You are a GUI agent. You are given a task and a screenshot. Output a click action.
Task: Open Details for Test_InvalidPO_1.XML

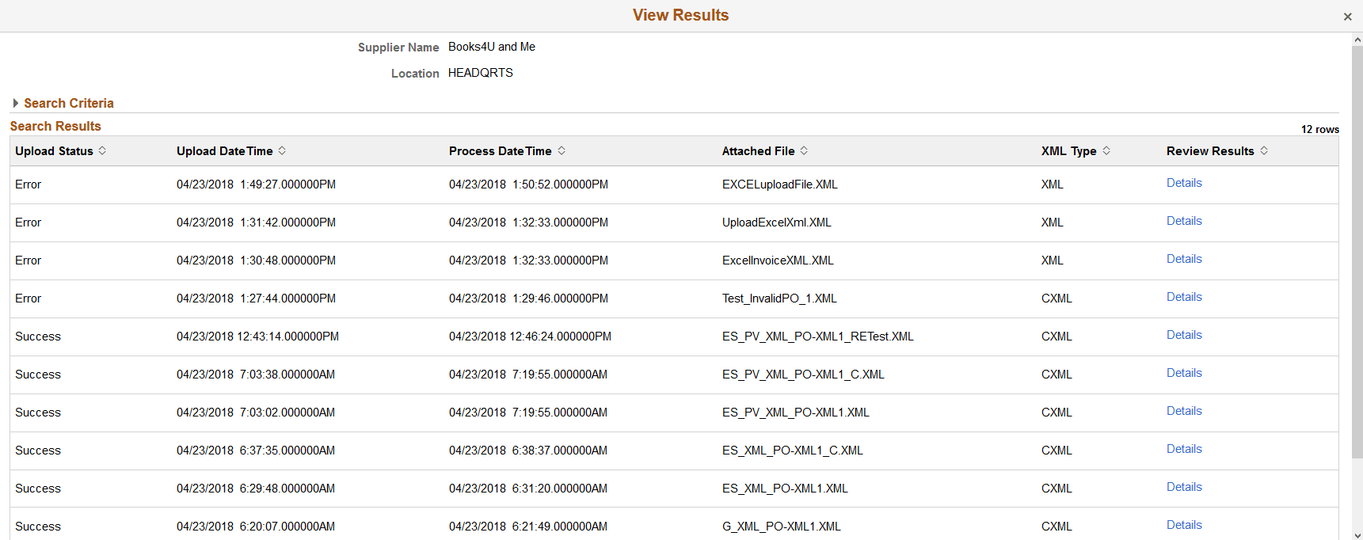[1184, 297]
